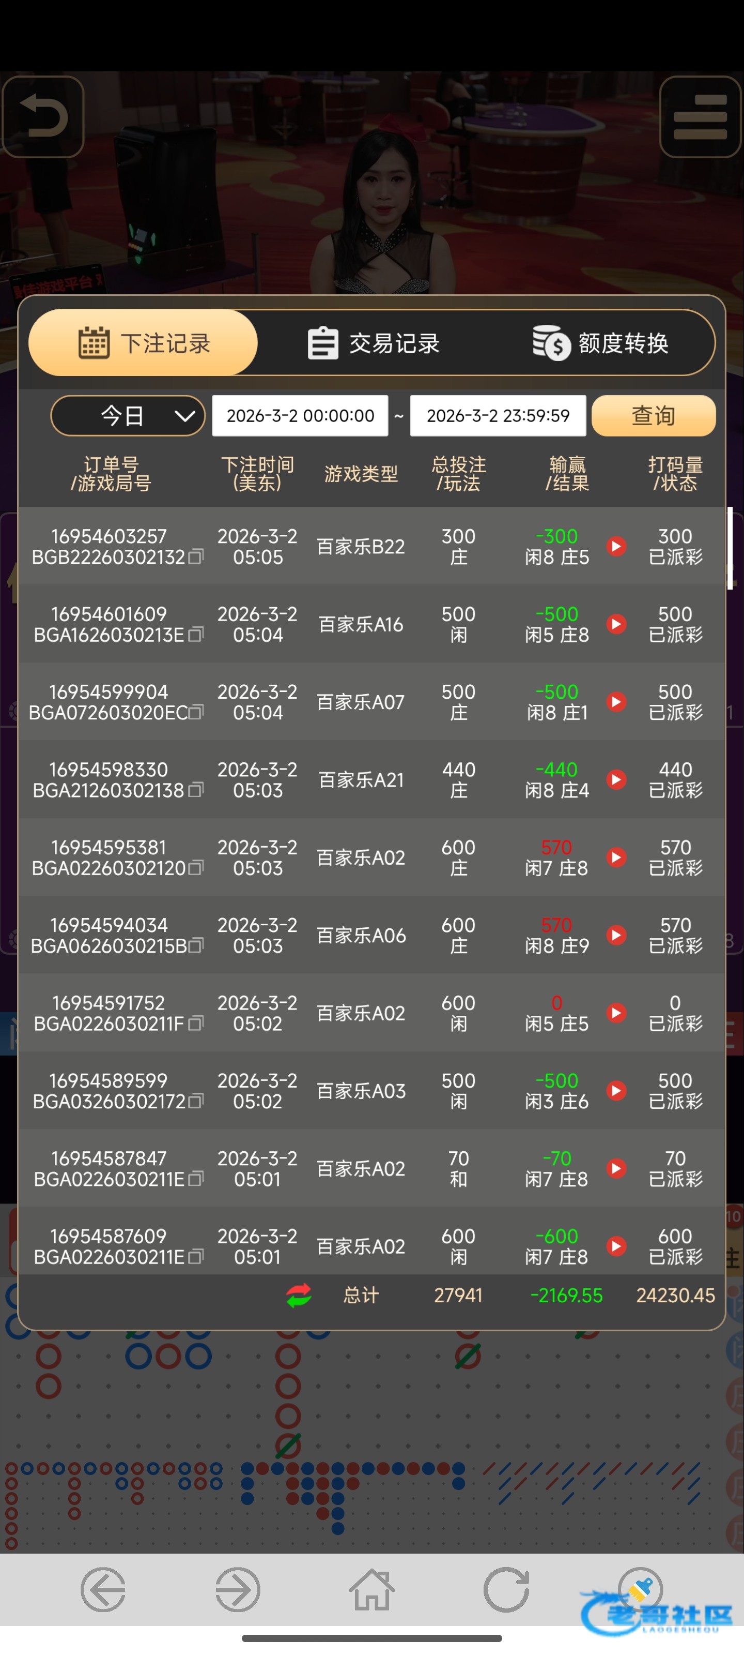Image resolution: width=744 pixels, height=1655 pixels.
Task: Copy the game round number BGB22260302132
Action: (x=196, y=556)
